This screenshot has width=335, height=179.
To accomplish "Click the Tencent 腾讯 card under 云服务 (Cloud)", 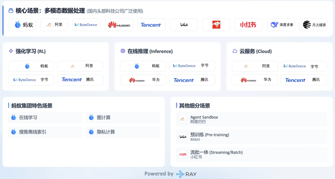I will tap(304, 80).
